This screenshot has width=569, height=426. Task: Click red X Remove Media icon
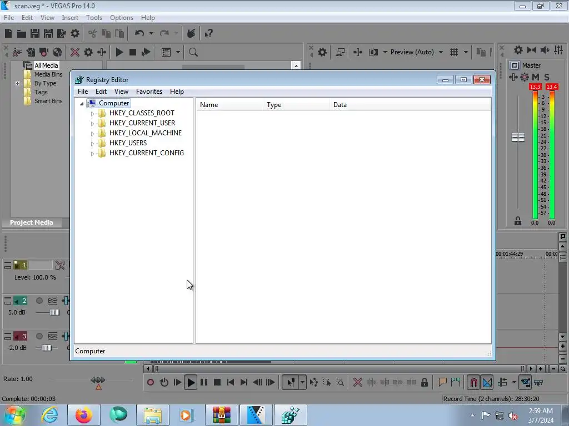(x=75, y=52)
